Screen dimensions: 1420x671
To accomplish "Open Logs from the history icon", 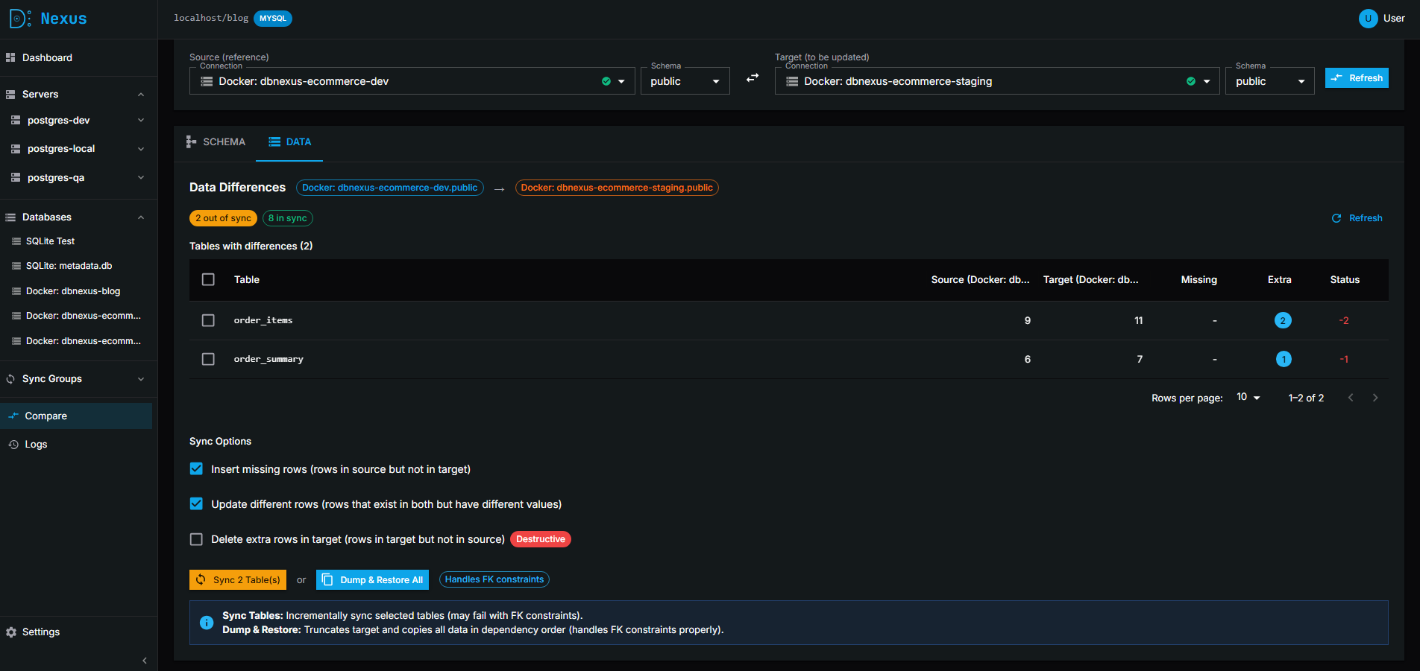I will (13, 445).
